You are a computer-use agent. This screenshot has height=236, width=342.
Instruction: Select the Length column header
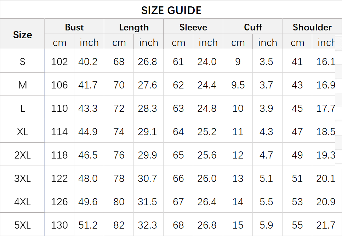134,27
